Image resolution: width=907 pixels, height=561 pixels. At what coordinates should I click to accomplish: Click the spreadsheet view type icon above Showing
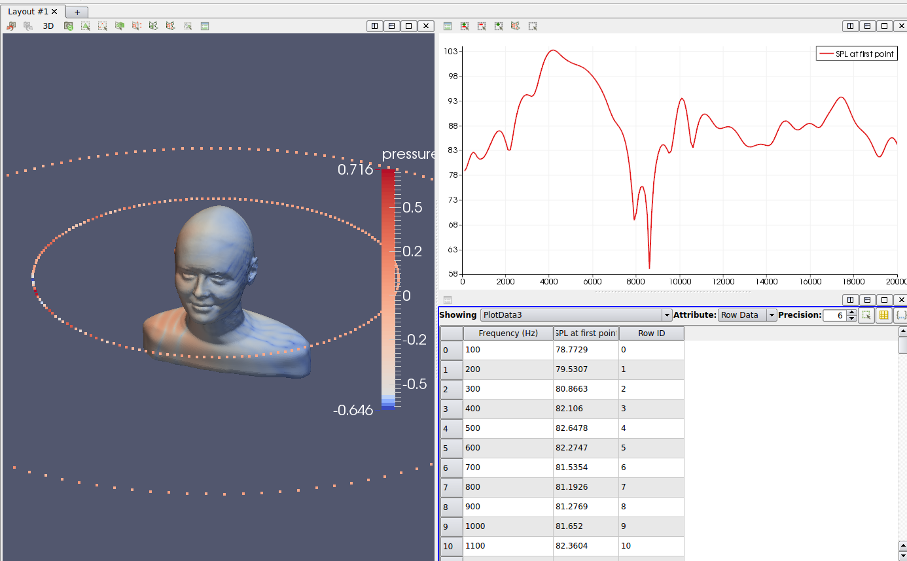(x=448, y=300)
